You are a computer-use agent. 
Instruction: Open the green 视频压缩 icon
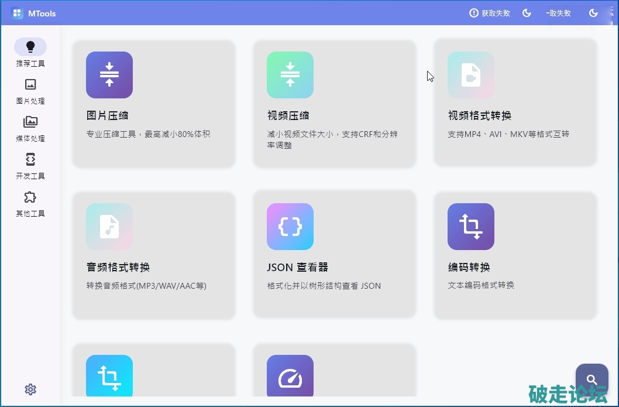point(290,75)
